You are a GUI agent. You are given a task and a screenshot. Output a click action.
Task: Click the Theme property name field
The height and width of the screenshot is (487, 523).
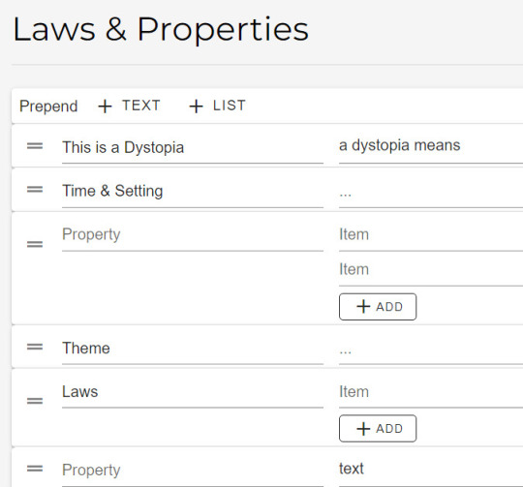pyautogui.click(x=193, y=349)
